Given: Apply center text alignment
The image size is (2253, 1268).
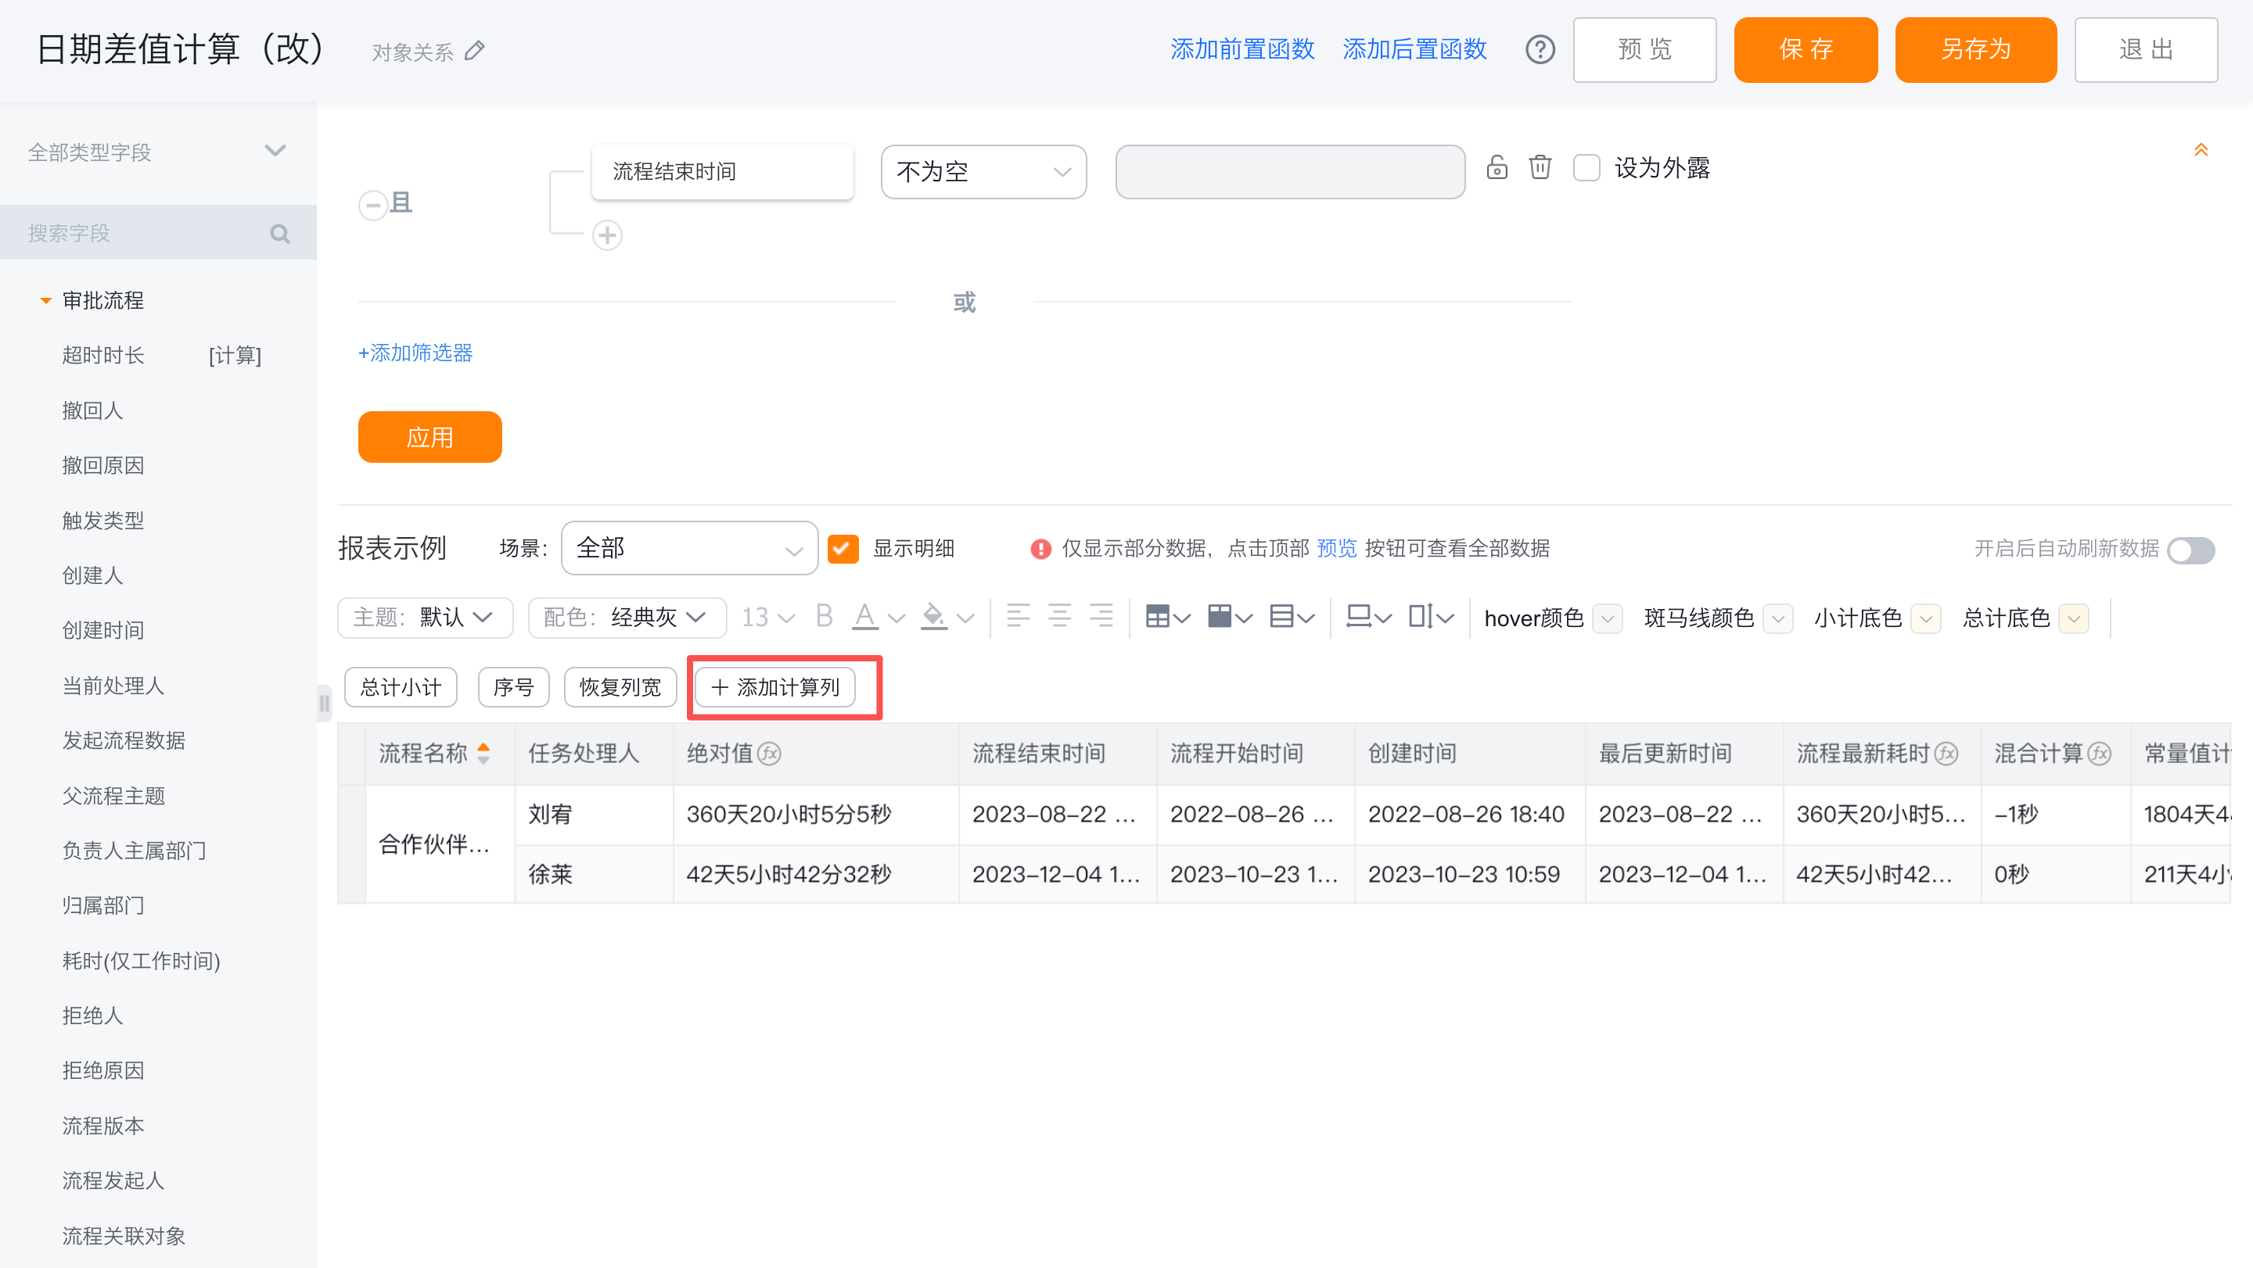Looking at the screenshot, I should pos(1059,617).
